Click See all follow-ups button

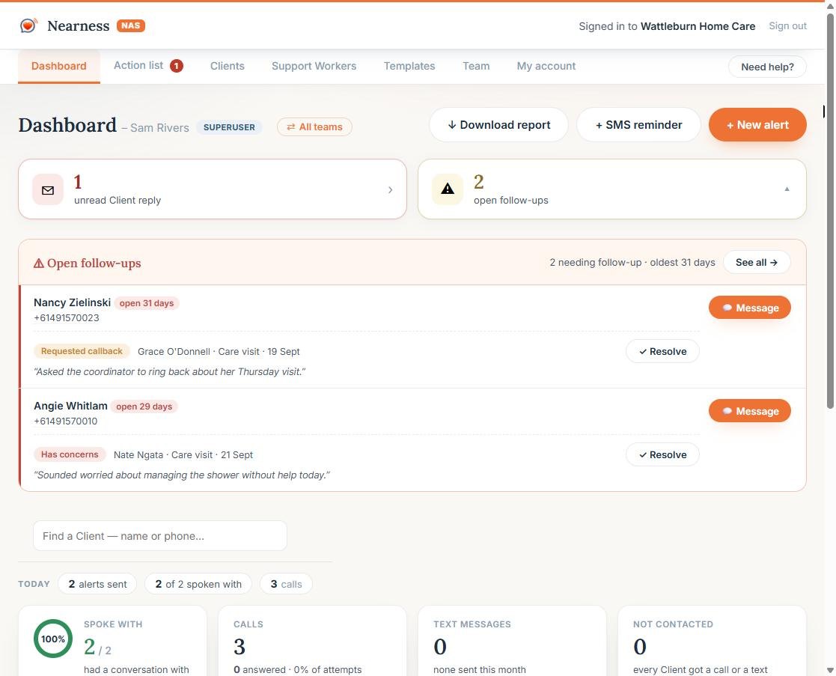coord(757,262)
